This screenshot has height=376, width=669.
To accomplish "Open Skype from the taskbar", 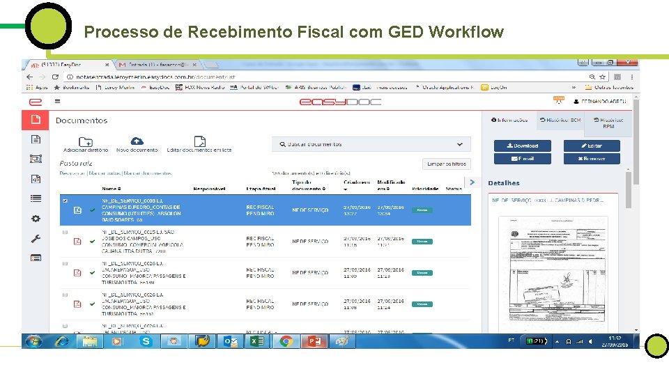I will 146,341.
